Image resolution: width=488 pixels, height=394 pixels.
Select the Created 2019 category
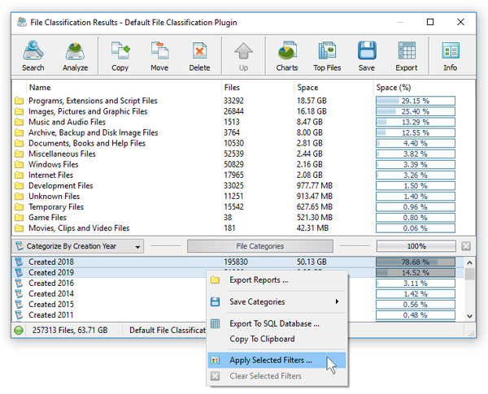[238, 273]
